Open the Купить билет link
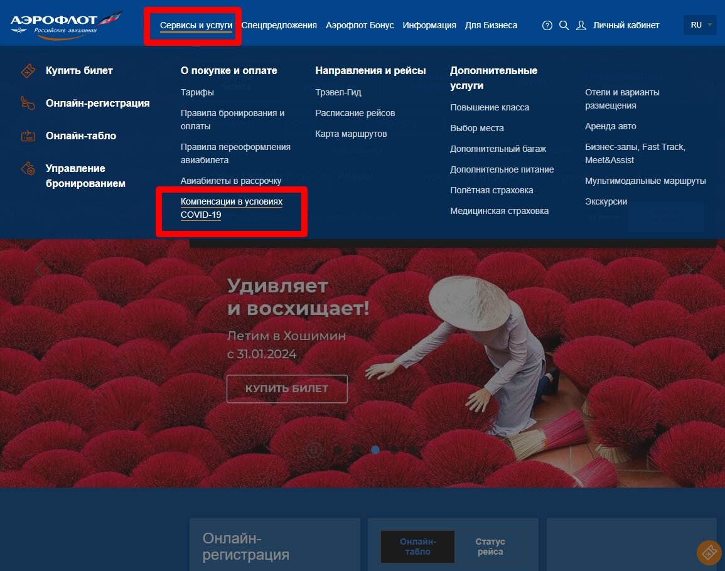 pyautogui.click(x=79, y=71)
